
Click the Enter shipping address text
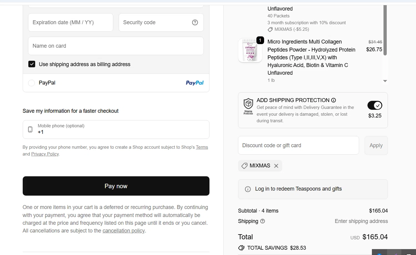[x=361, y=221]
